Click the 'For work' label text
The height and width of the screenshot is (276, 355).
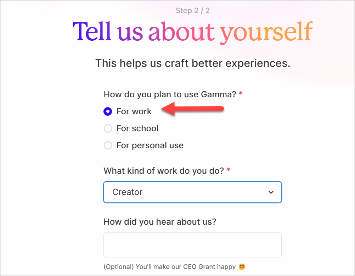134,111
